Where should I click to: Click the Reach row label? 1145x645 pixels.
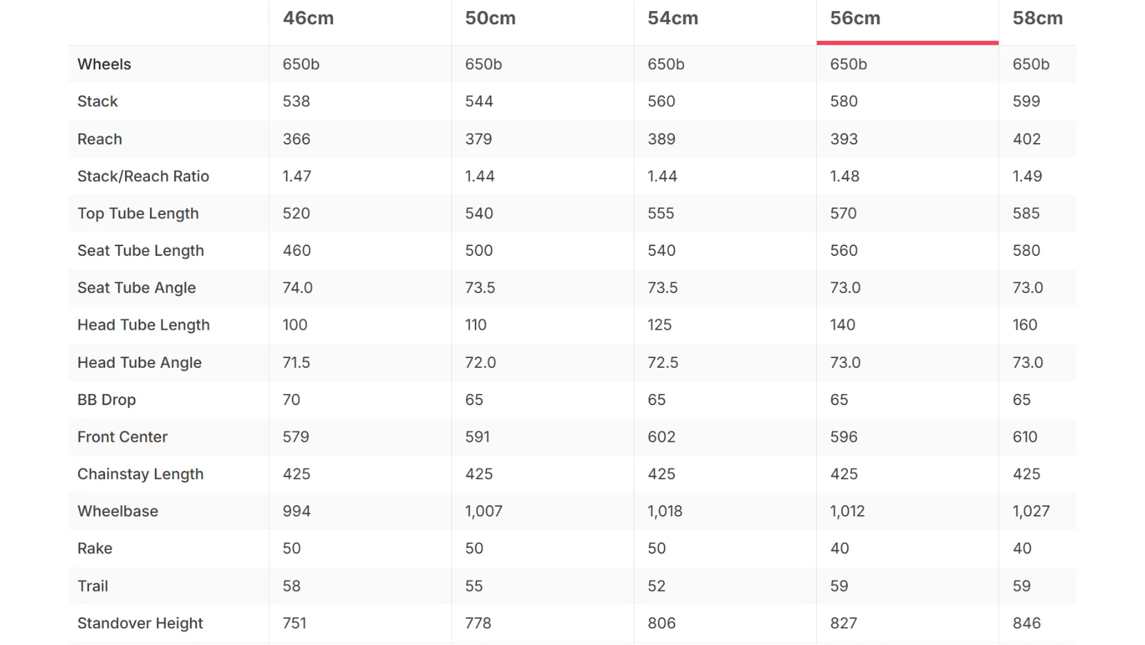[100, 139]
